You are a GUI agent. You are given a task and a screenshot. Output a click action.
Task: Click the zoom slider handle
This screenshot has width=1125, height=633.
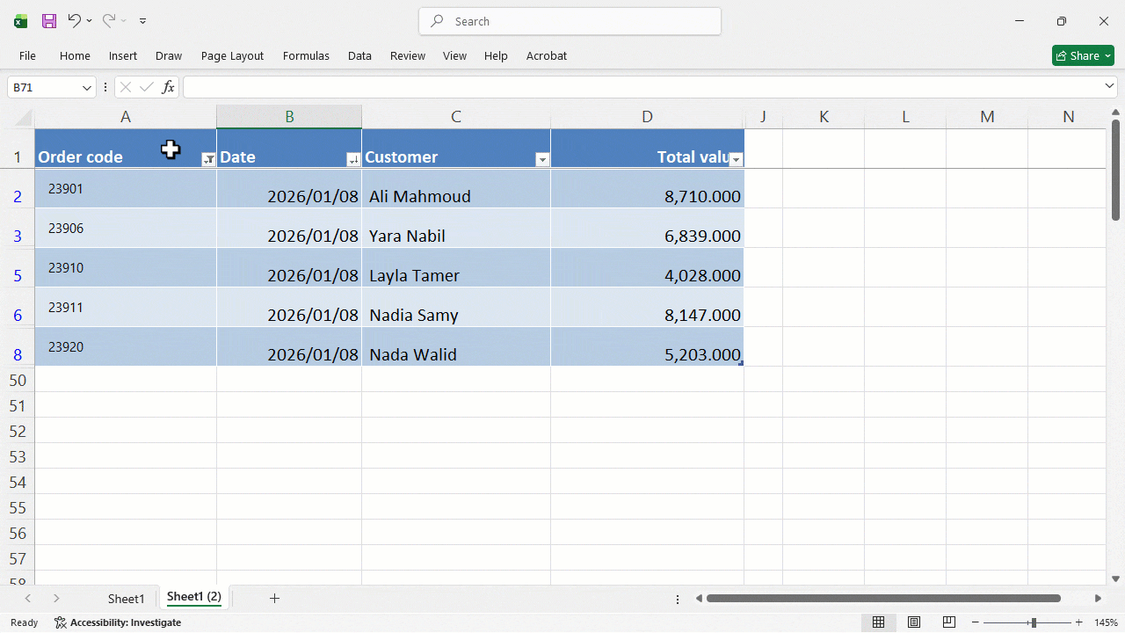[1034, 622]
